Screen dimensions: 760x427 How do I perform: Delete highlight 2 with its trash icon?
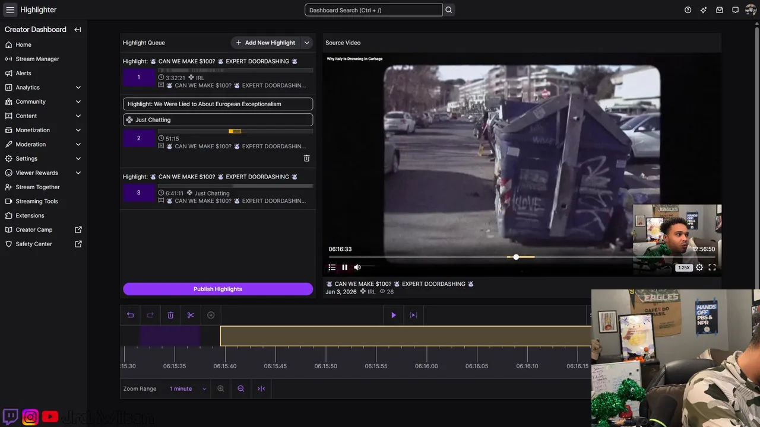(307, 158)
